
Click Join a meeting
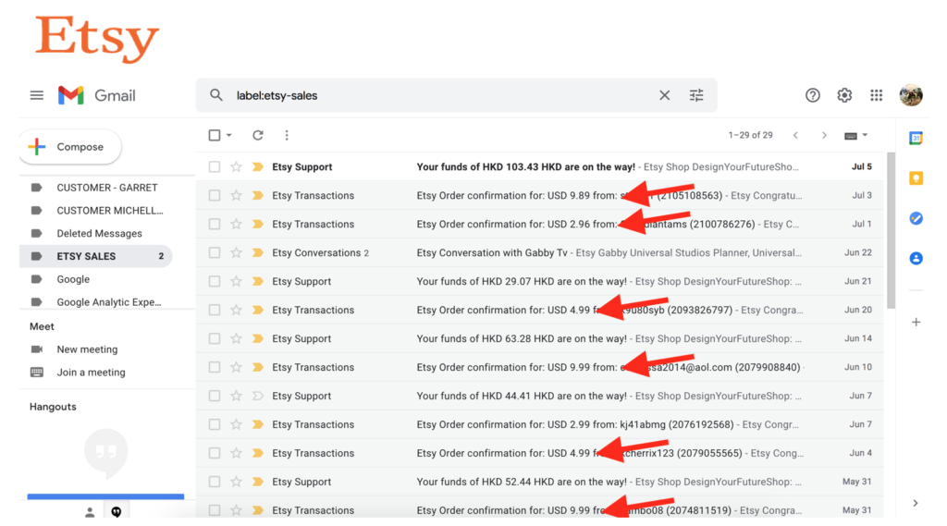point(91,372)
